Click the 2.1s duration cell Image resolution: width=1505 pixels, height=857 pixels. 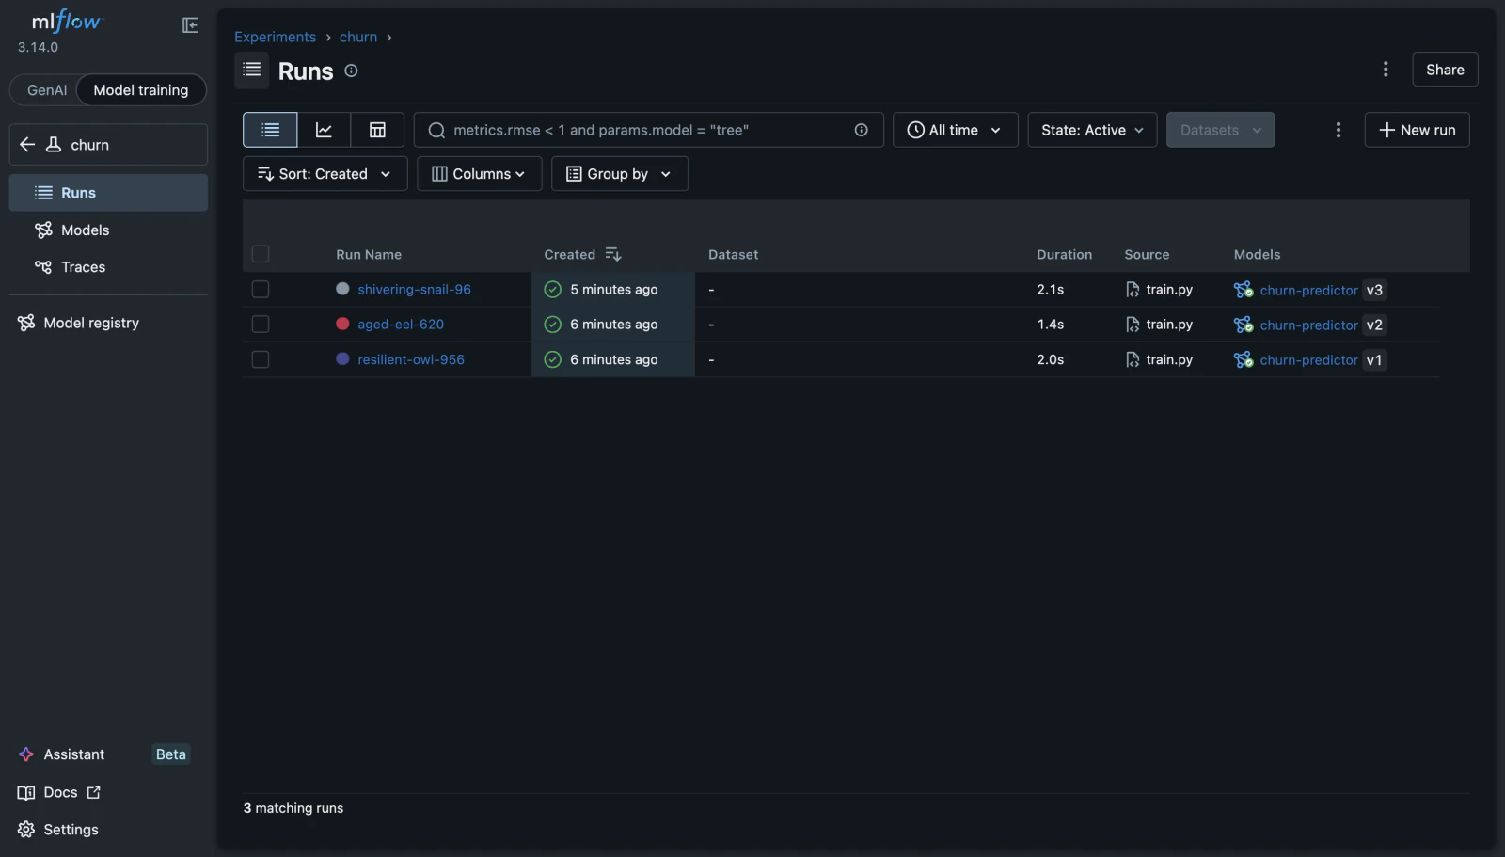[1051, 290]
